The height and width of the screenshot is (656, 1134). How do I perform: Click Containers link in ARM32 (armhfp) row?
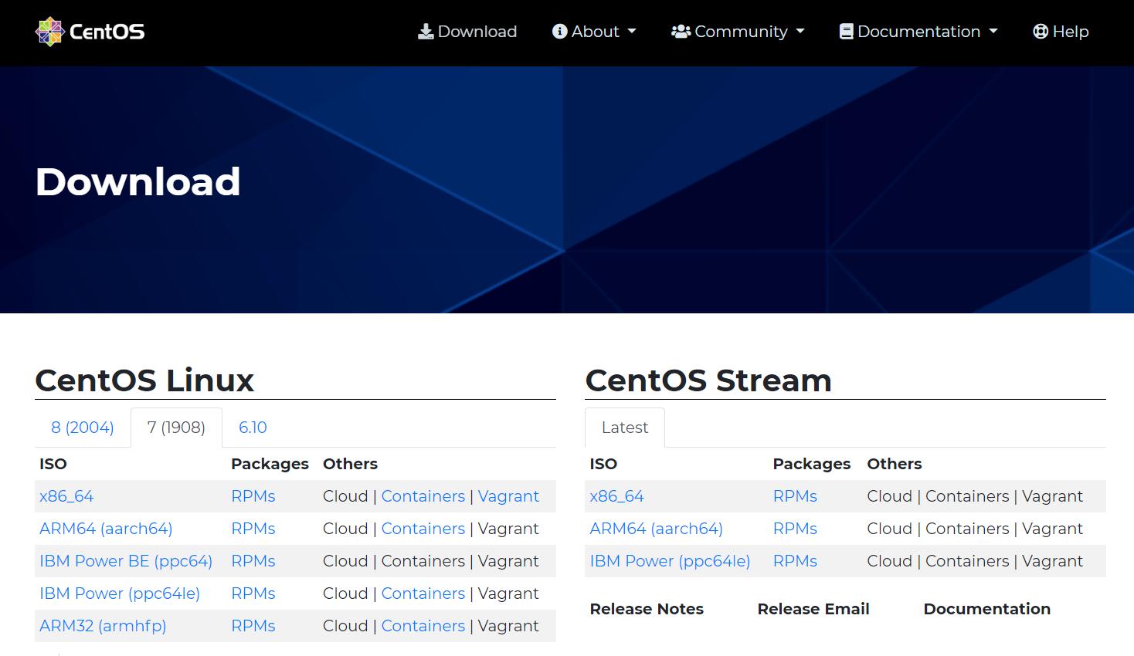423,626
